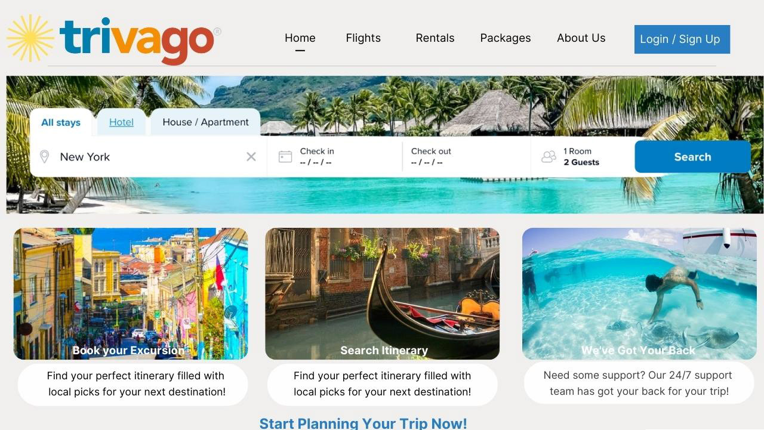The image size is (764, 430).
Task: Select the All stays tab
Action: click(61, 122)
